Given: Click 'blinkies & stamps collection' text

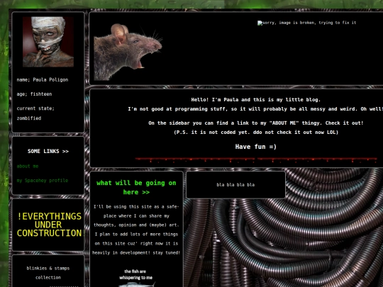Looking at the screenshot, I should 48,273.
